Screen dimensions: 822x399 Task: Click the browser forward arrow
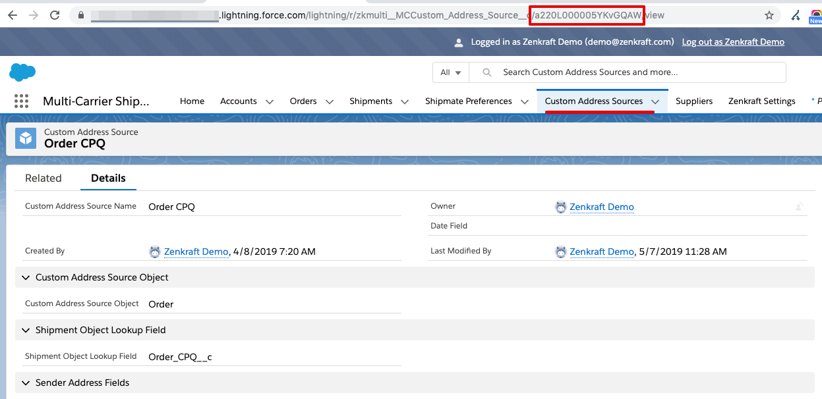(x=33, y=15)
